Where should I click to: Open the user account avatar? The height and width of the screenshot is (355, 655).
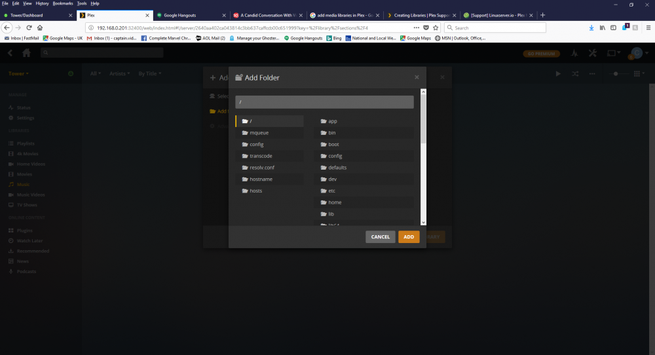637,53
